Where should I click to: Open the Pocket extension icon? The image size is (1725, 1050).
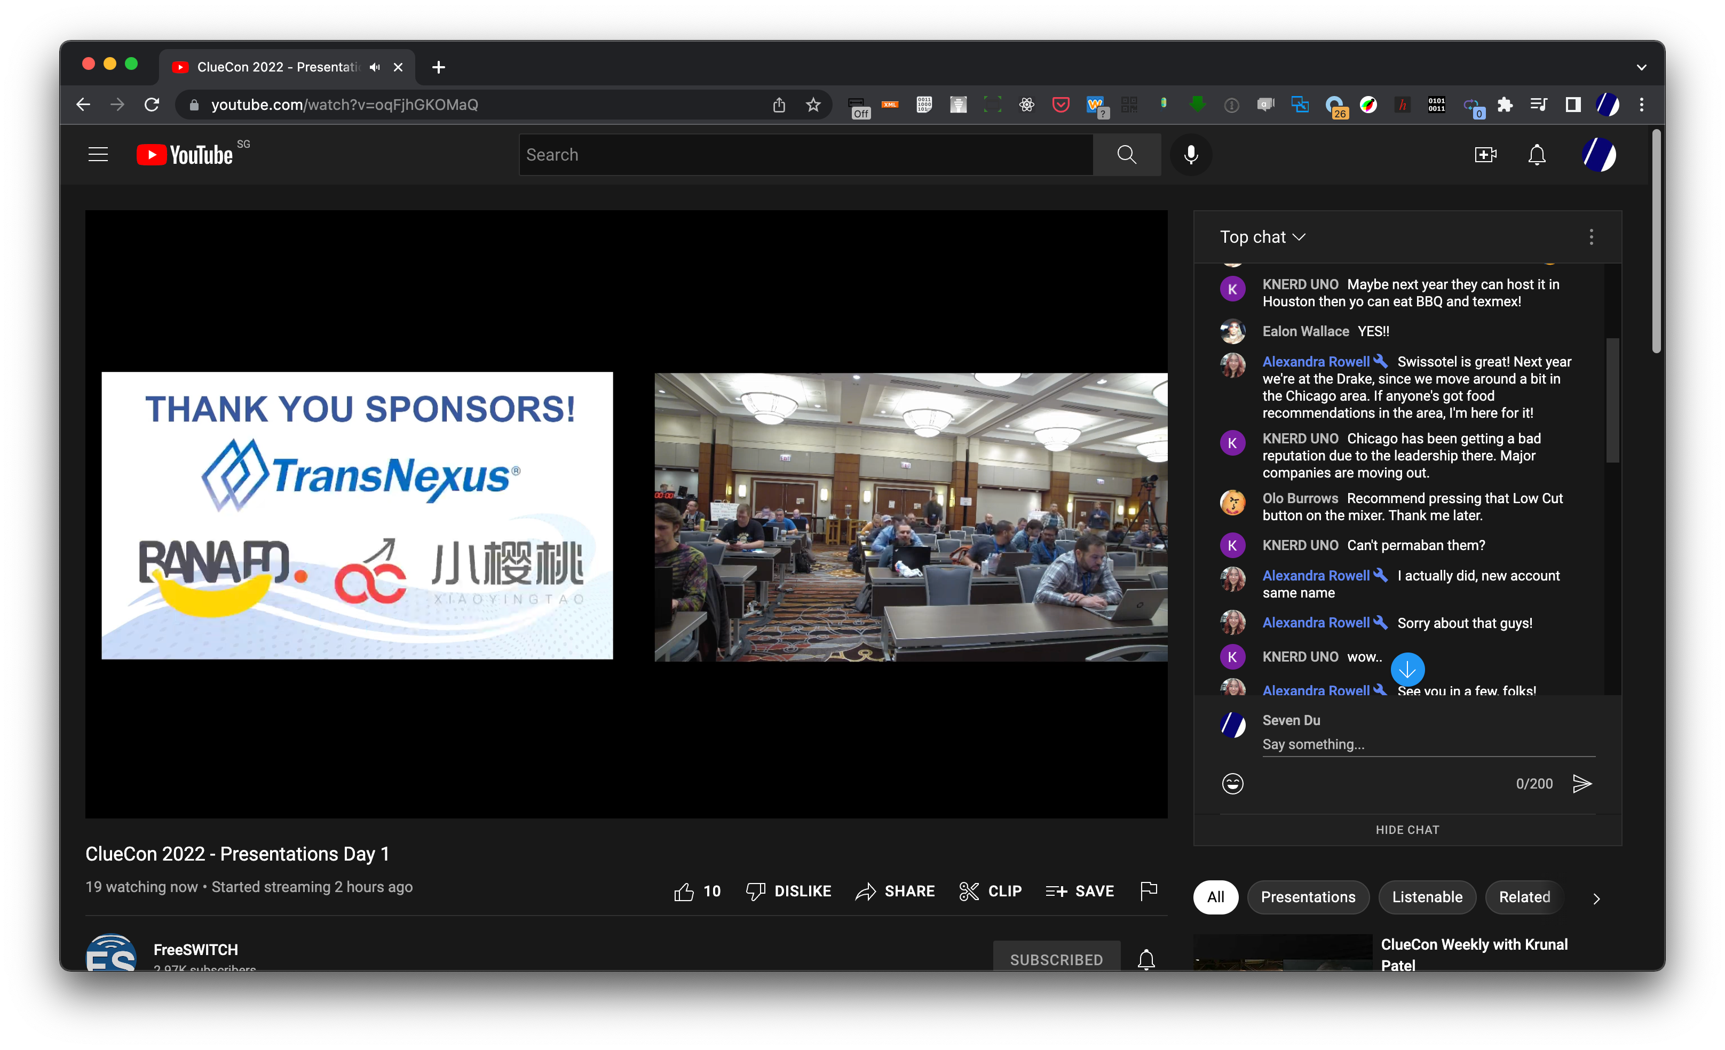[x=1061, y=104]
